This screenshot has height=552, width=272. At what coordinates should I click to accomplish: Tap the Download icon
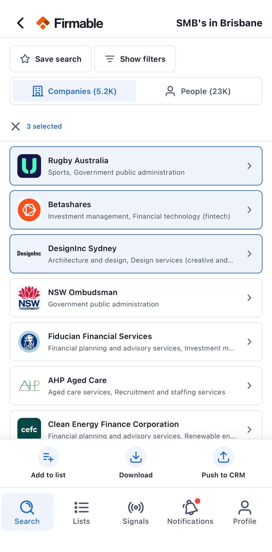click(136, 457)
